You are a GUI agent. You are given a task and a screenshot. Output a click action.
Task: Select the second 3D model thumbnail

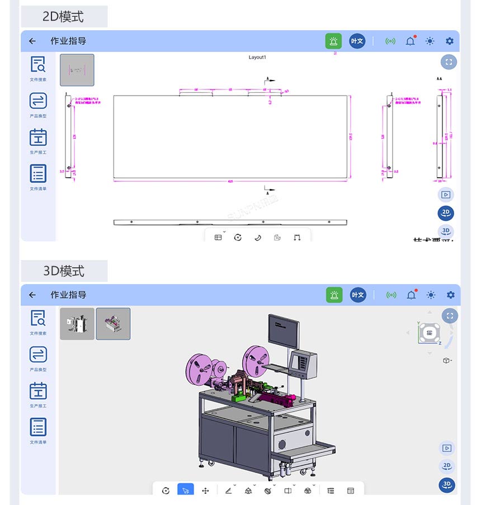(113, 324)
